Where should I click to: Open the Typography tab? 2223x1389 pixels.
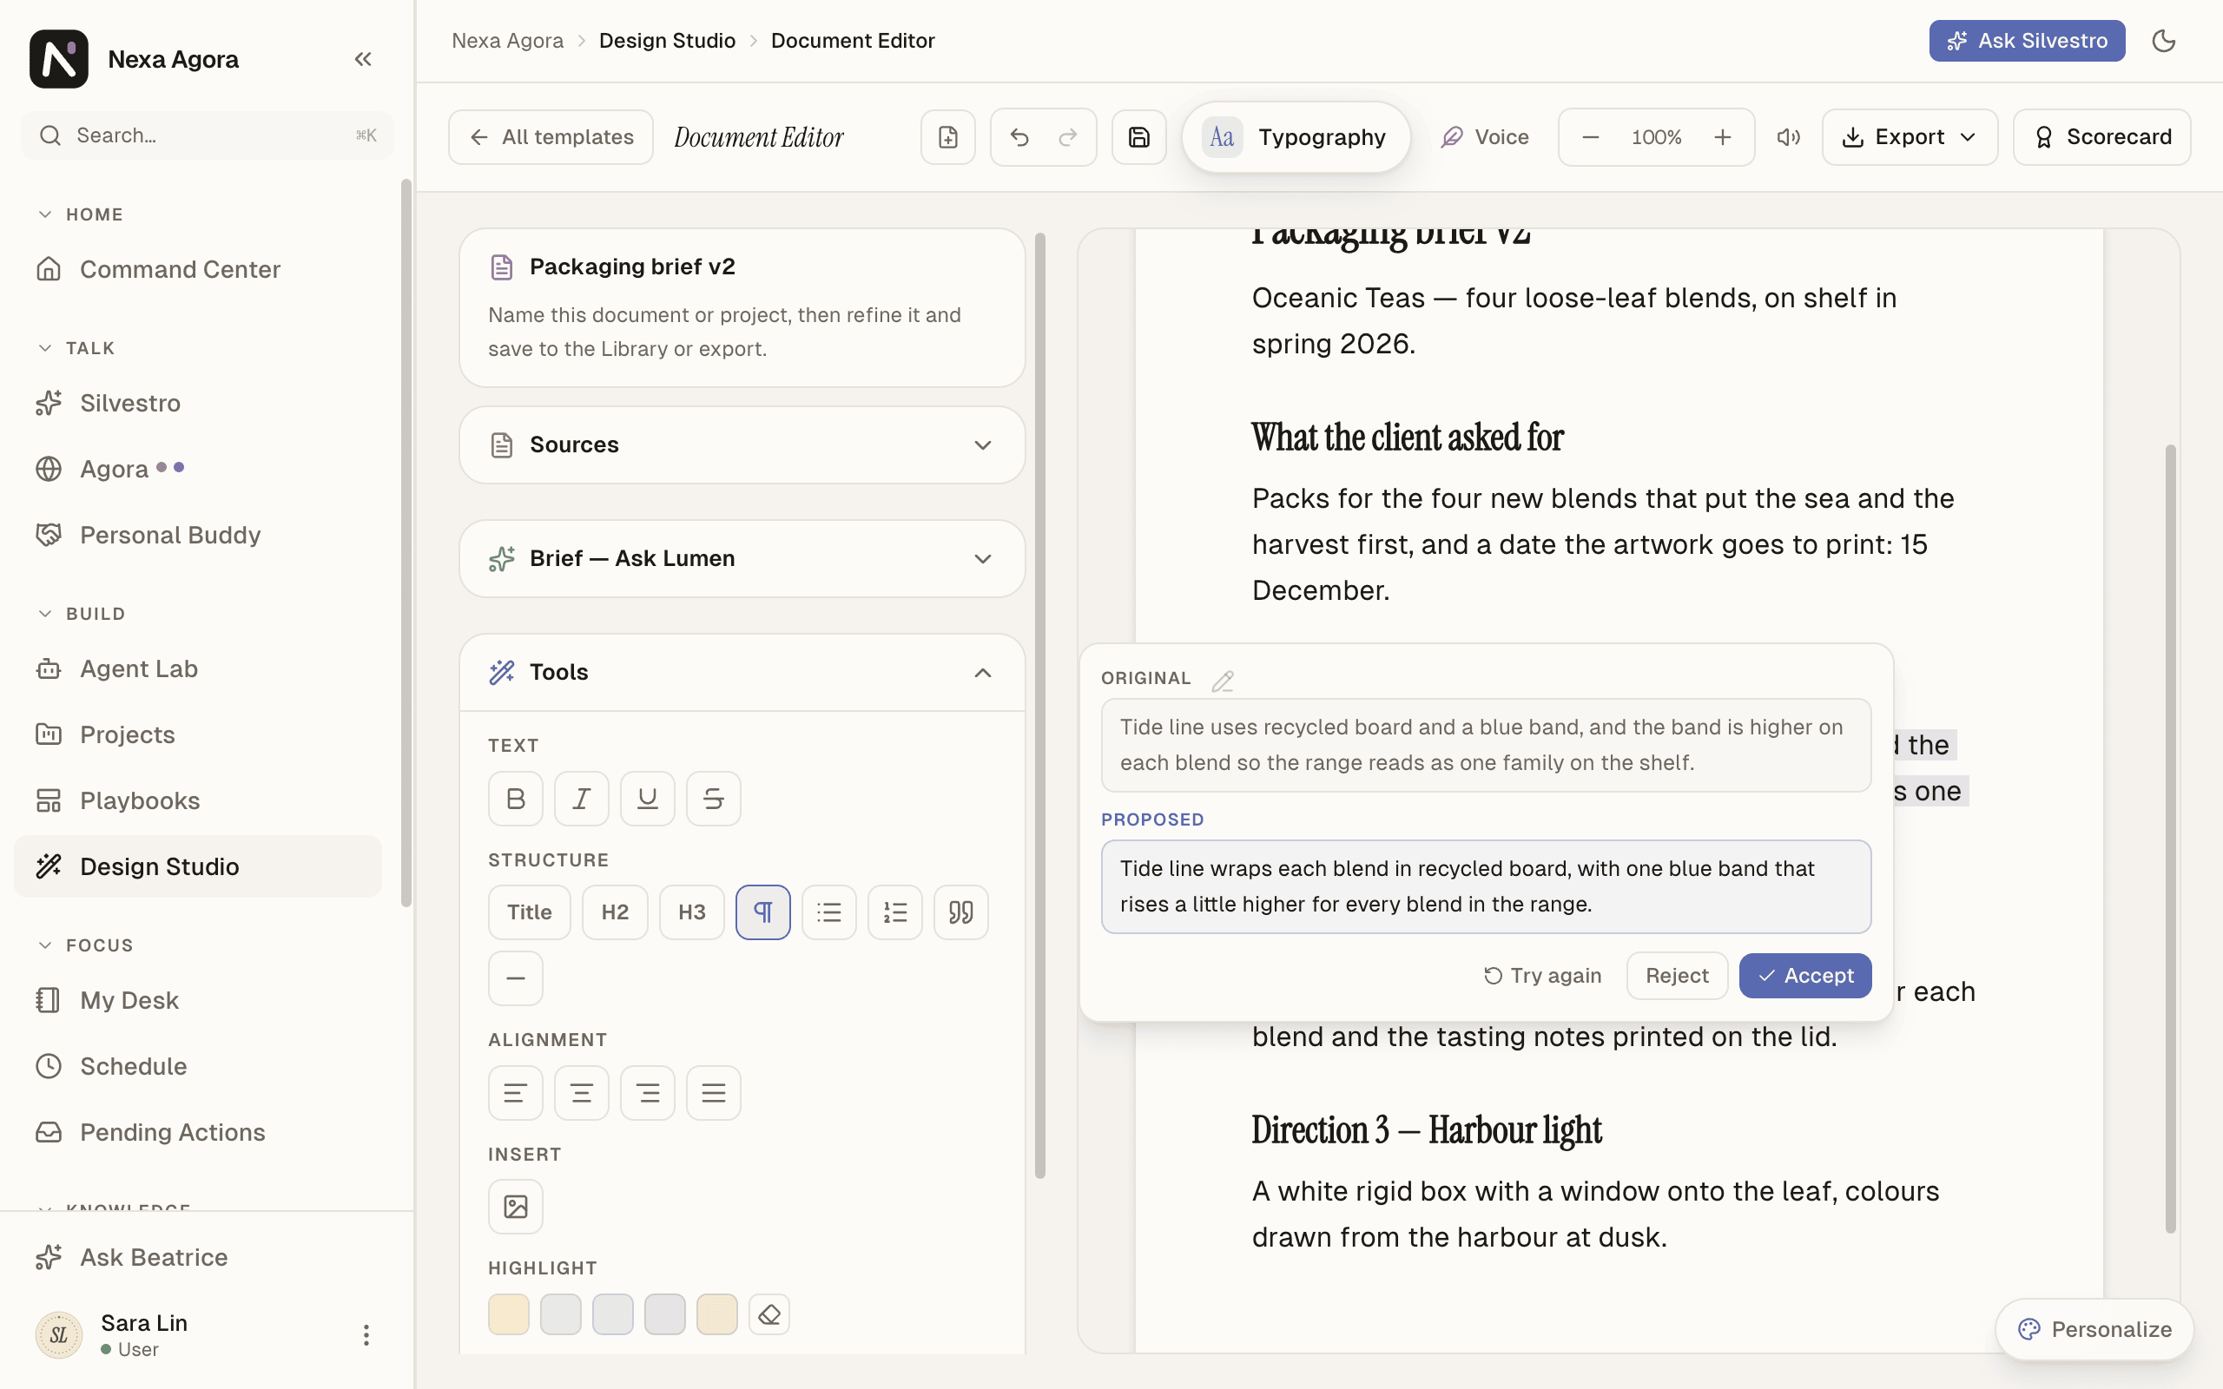tap(1296, 137)
